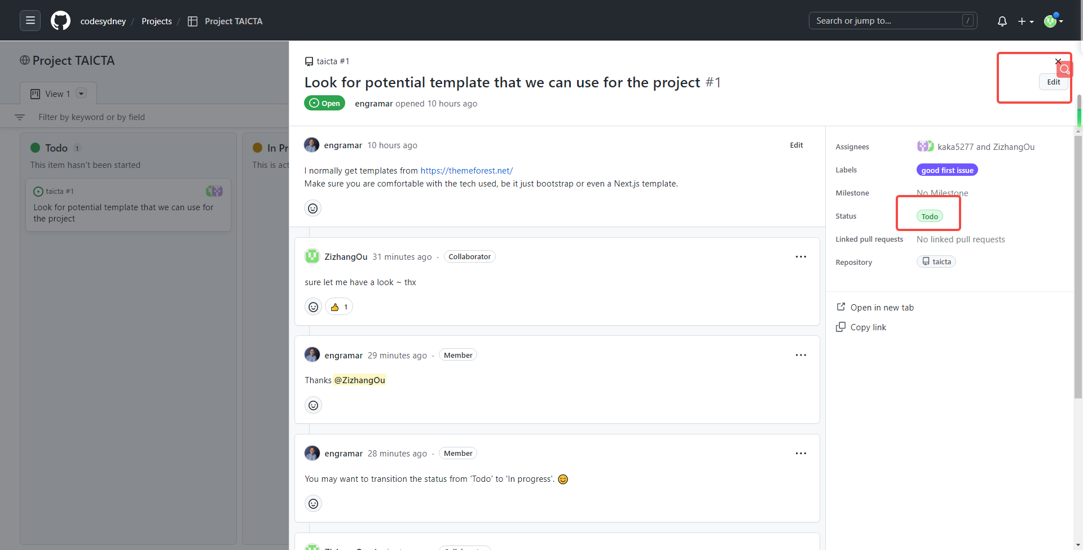Add a smiley reaction to ZizhangOu's comment

pos(313,307)
